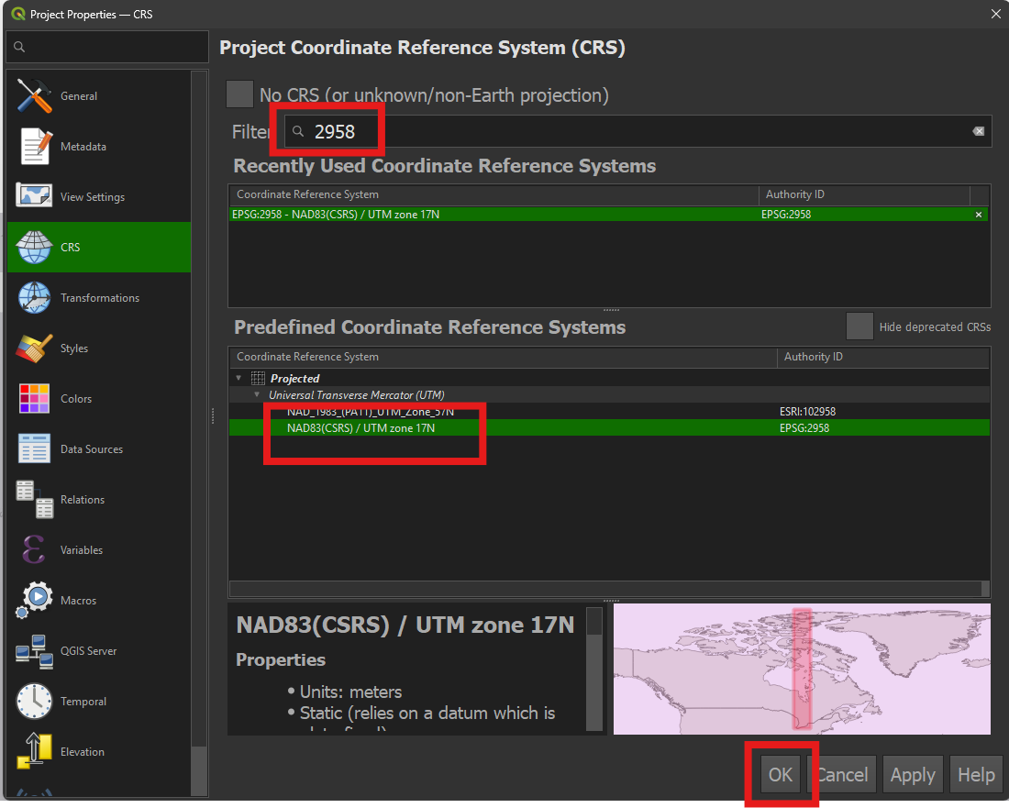This screenshot has width=1009, height=808.
Task: Click the Cancel button
Action: click(842, 775)
